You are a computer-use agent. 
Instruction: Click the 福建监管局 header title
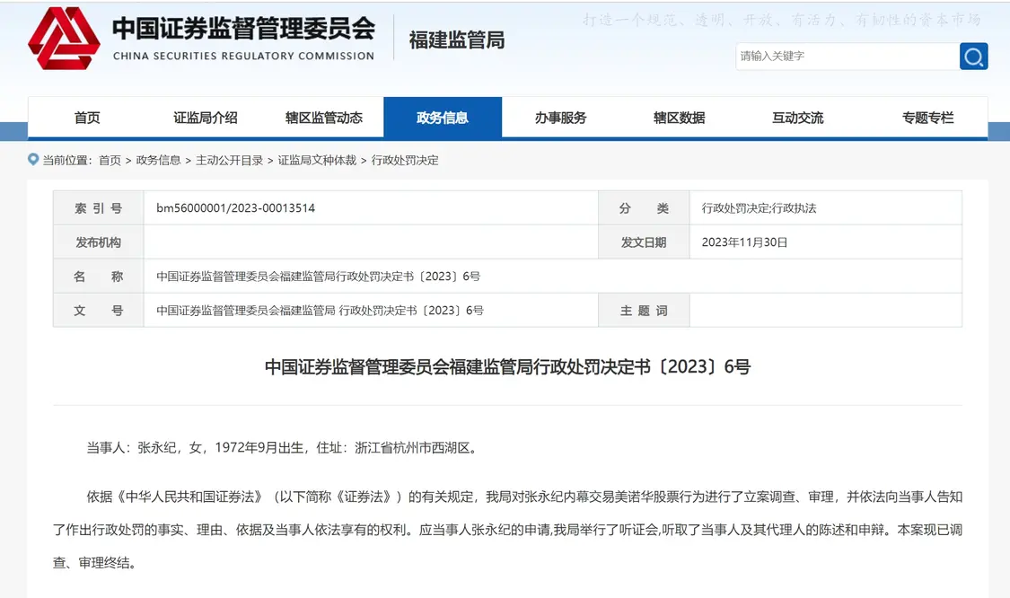click(x=457, y=40)
